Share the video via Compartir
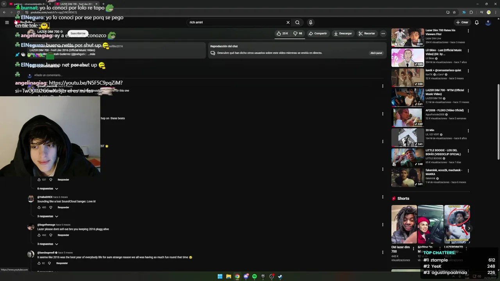Screen dimensions: 500x281 point(318,34)
